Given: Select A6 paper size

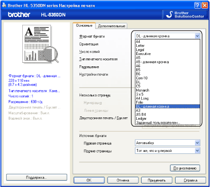Looking at the screenshot, I should pyautogui.click(x=167, y=66).
